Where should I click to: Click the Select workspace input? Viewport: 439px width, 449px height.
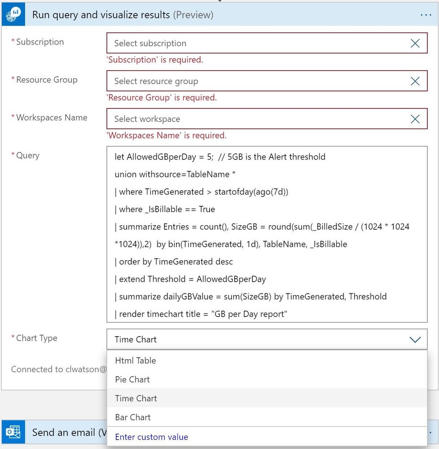(x=267, y=119)
